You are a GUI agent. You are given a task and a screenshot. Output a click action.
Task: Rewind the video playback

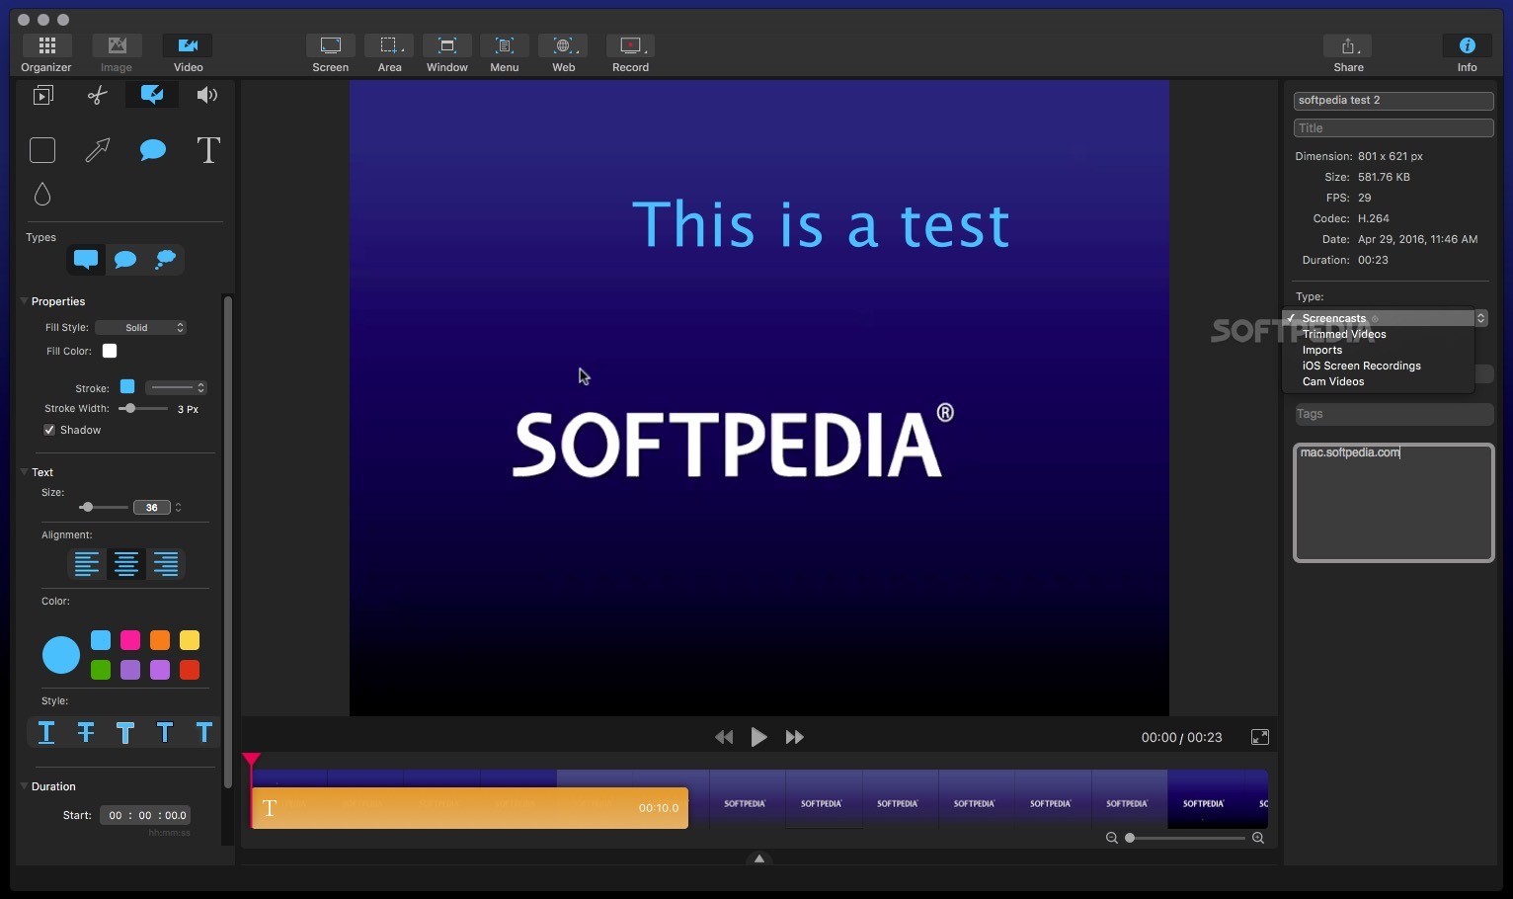[724, 737]
